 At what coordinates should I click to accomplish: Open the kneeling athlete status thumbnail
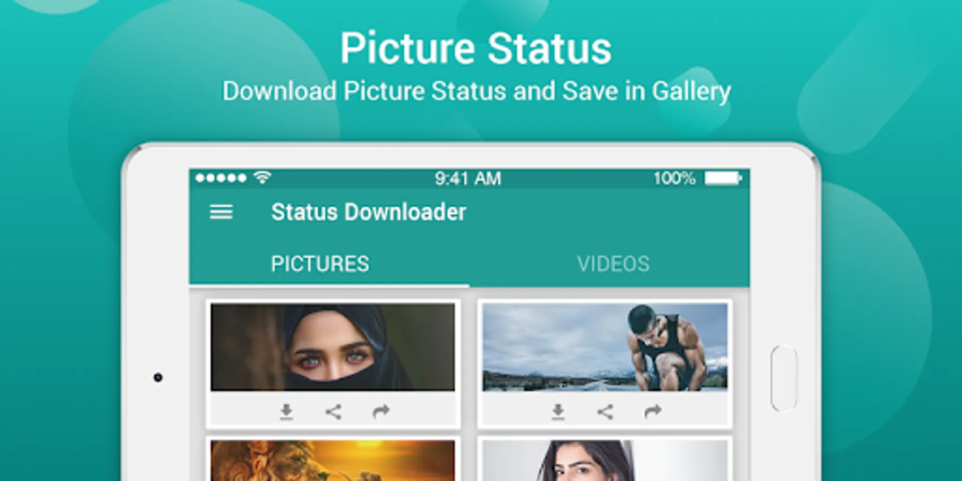pos(604,347)
